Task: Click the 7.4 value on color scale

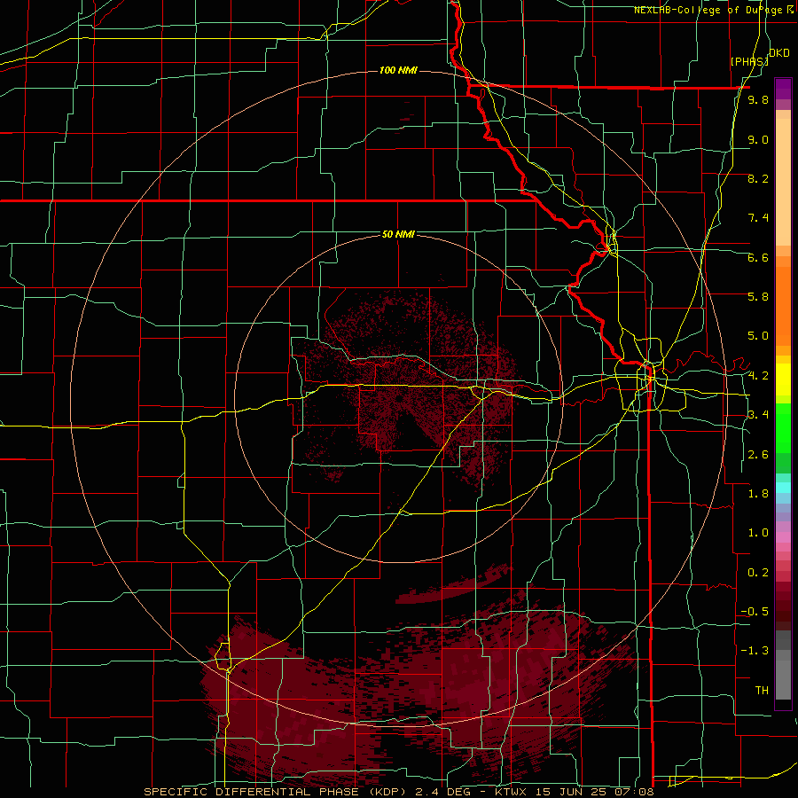Action: (758, 218)
